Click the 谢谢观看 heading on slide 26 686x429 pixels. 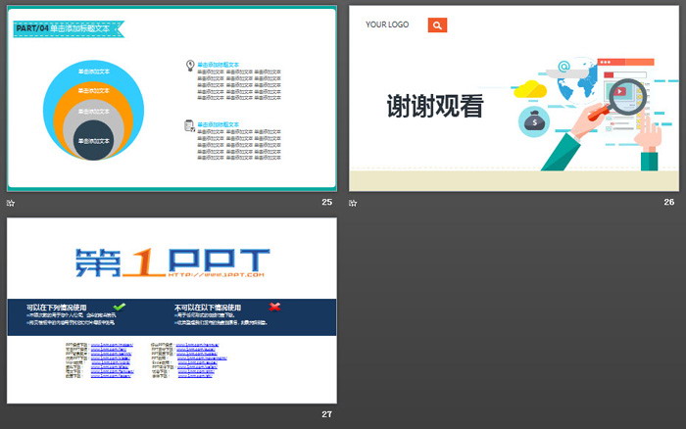[x=435, y=106]
